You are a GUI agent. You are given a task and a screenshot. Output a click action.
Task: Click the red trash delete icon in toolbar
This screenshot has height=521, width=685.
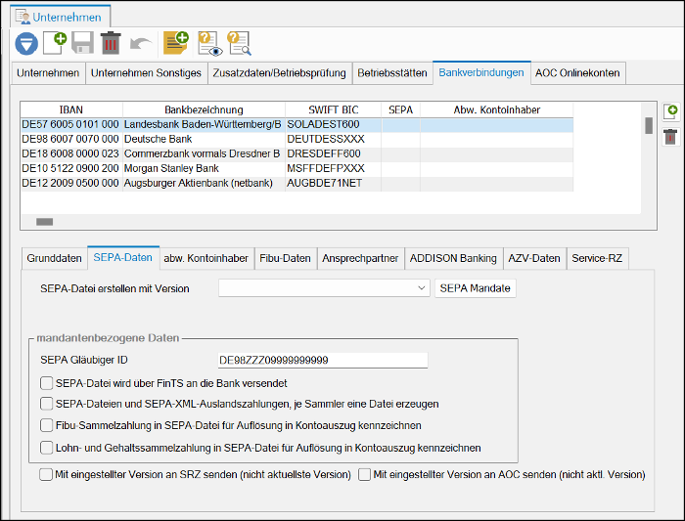coord(111,43)
